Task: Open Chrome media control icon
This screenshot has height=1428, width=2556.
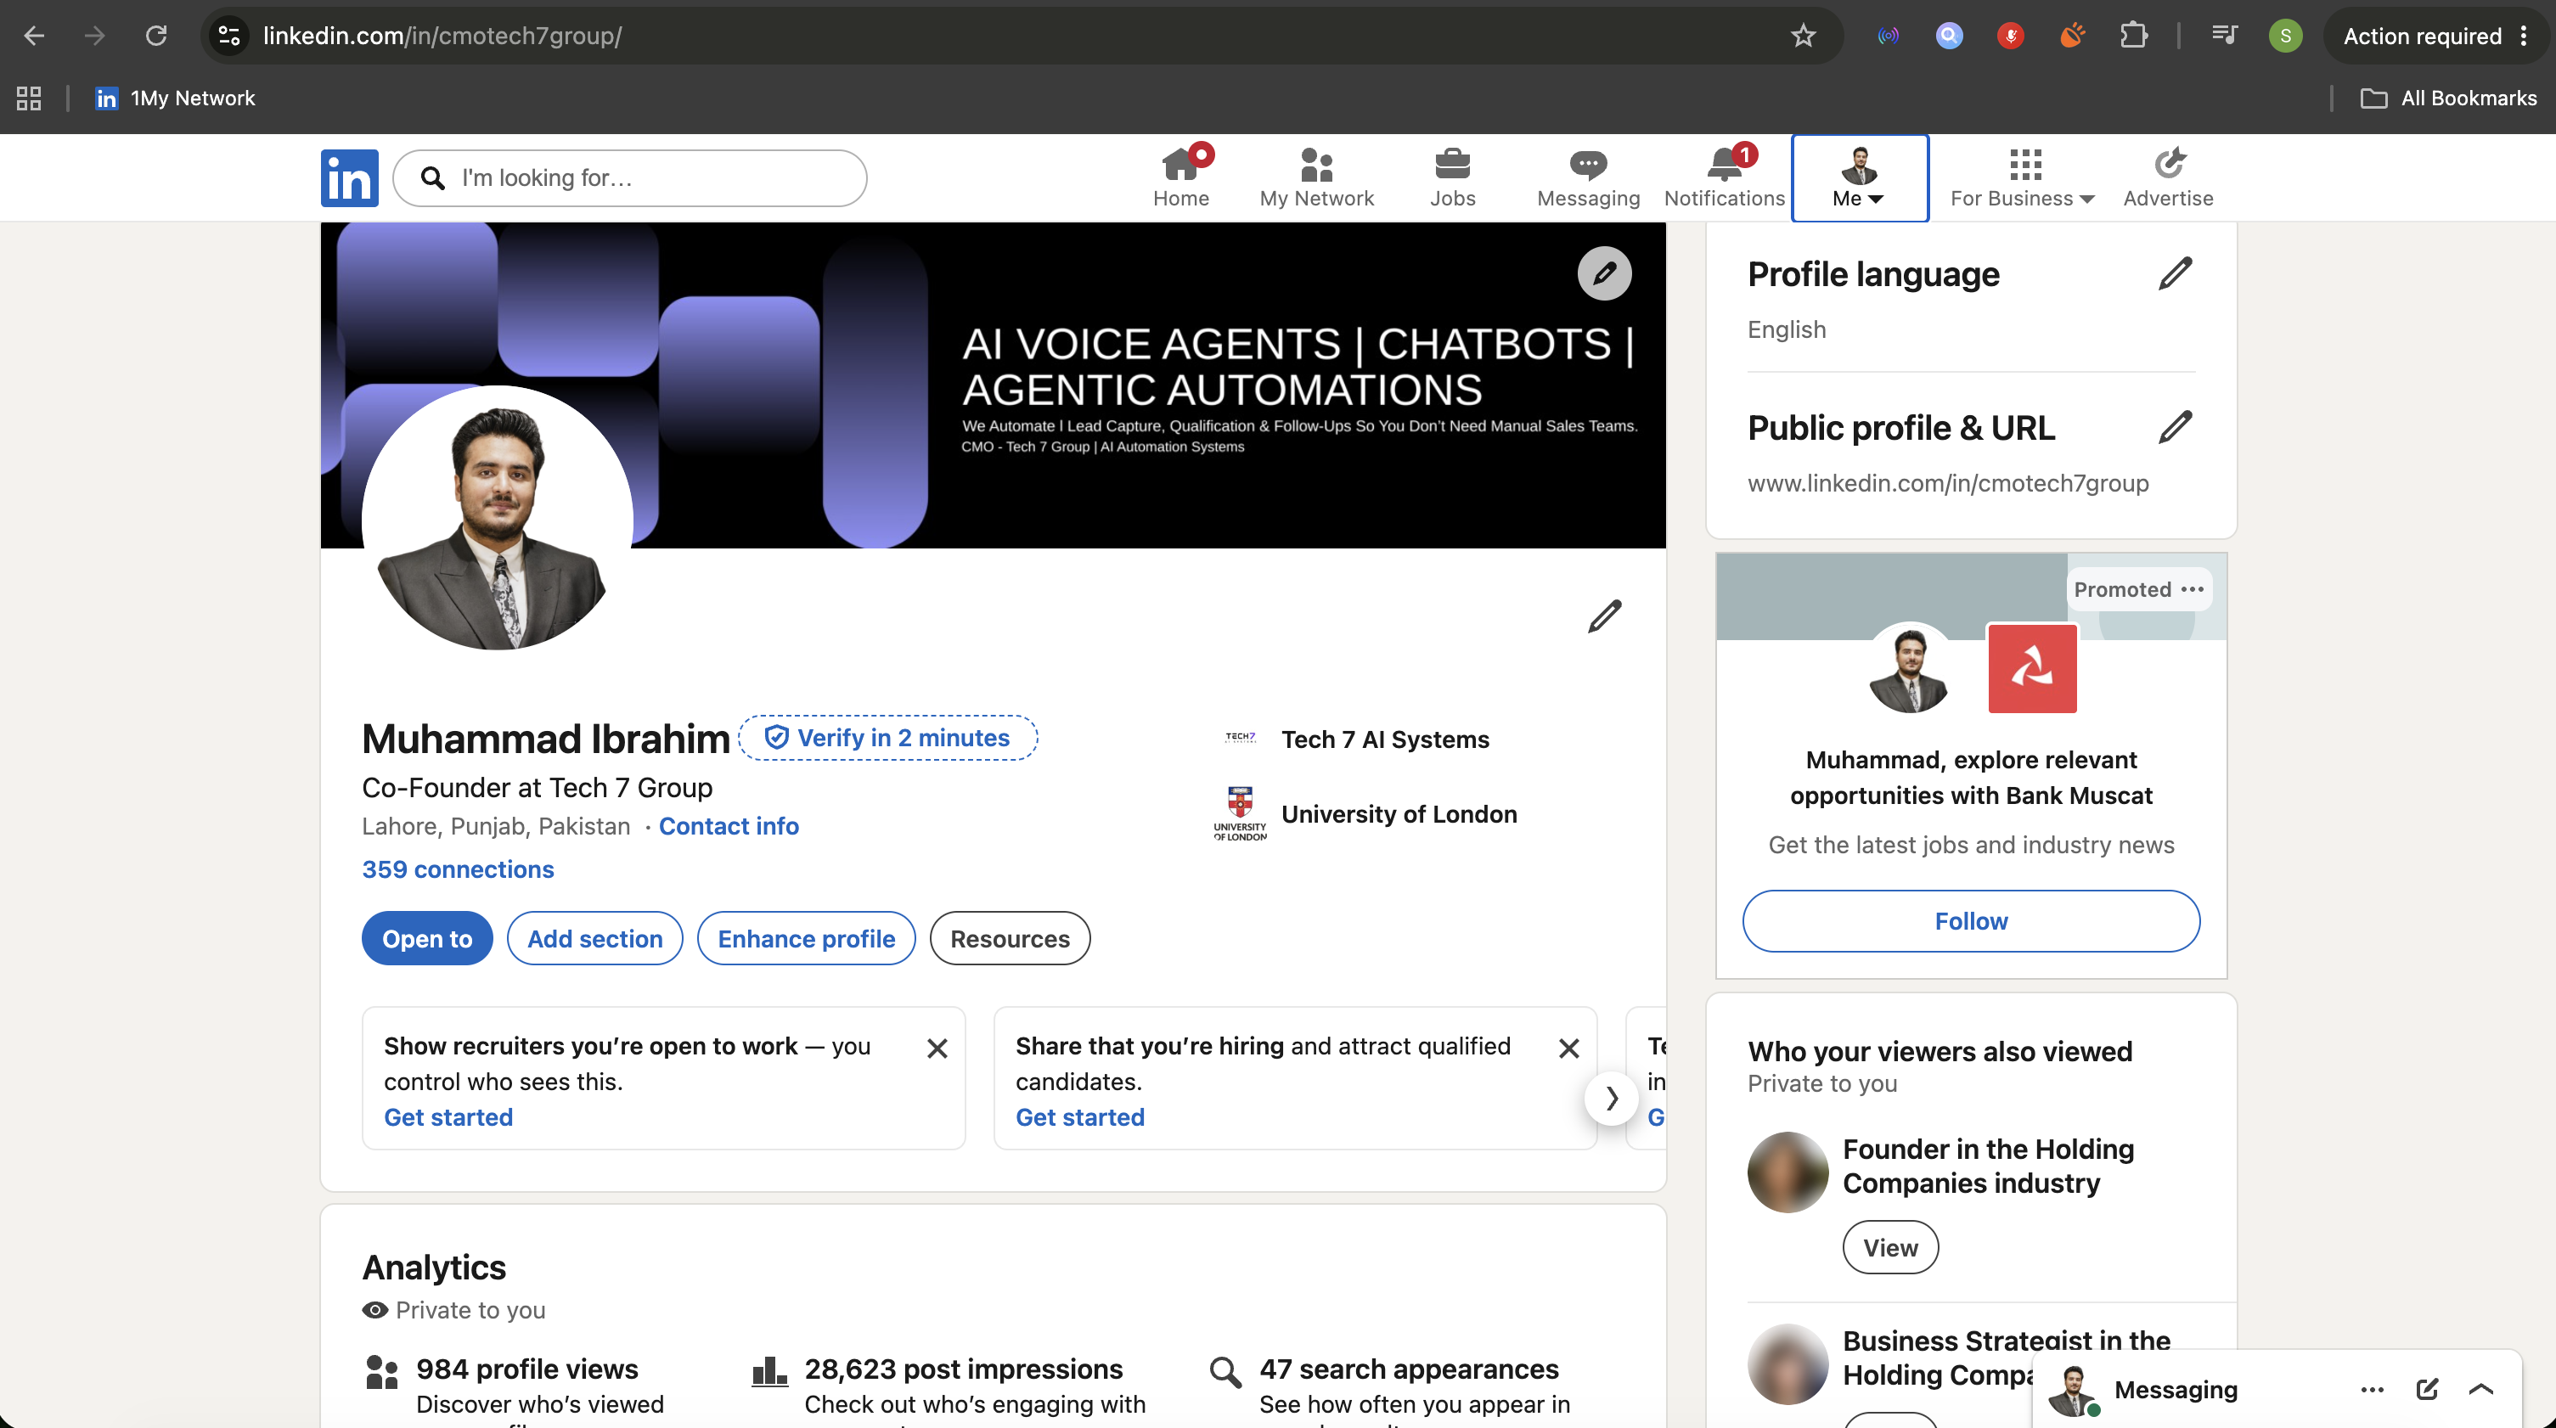Action: click(x=2224, y=36)
